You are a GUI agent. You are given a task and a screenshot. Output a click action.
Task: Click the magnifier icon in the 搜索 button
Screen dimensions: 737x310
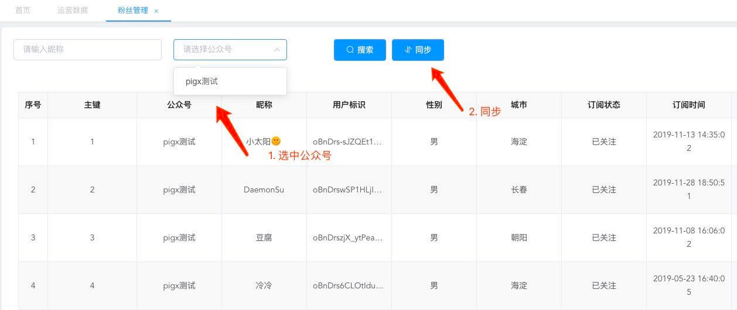(350, 50)
